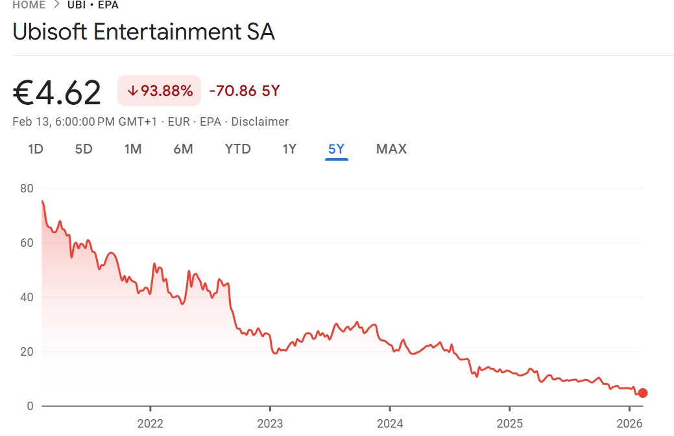Click the 2024 x-axis label
The height and width of the screenshot is (436, 674).
click(x=389, y=424)
